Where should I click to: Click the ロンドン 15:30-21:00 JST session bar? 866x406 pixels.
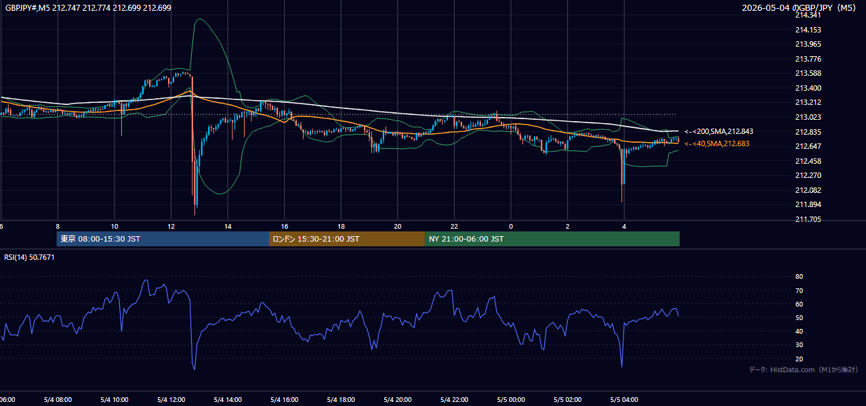[x=347, y=239]
